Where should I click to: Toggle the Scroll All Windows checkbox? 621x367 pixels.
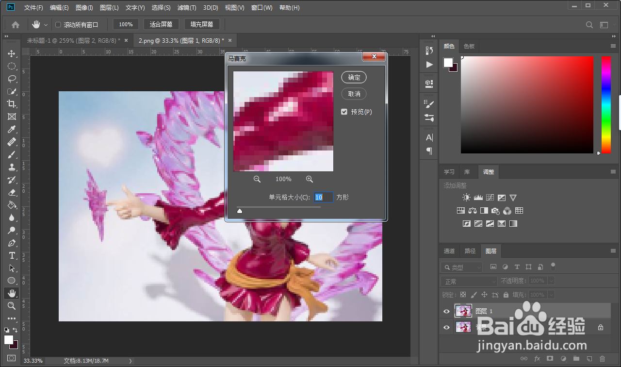(x=58, y=24)
